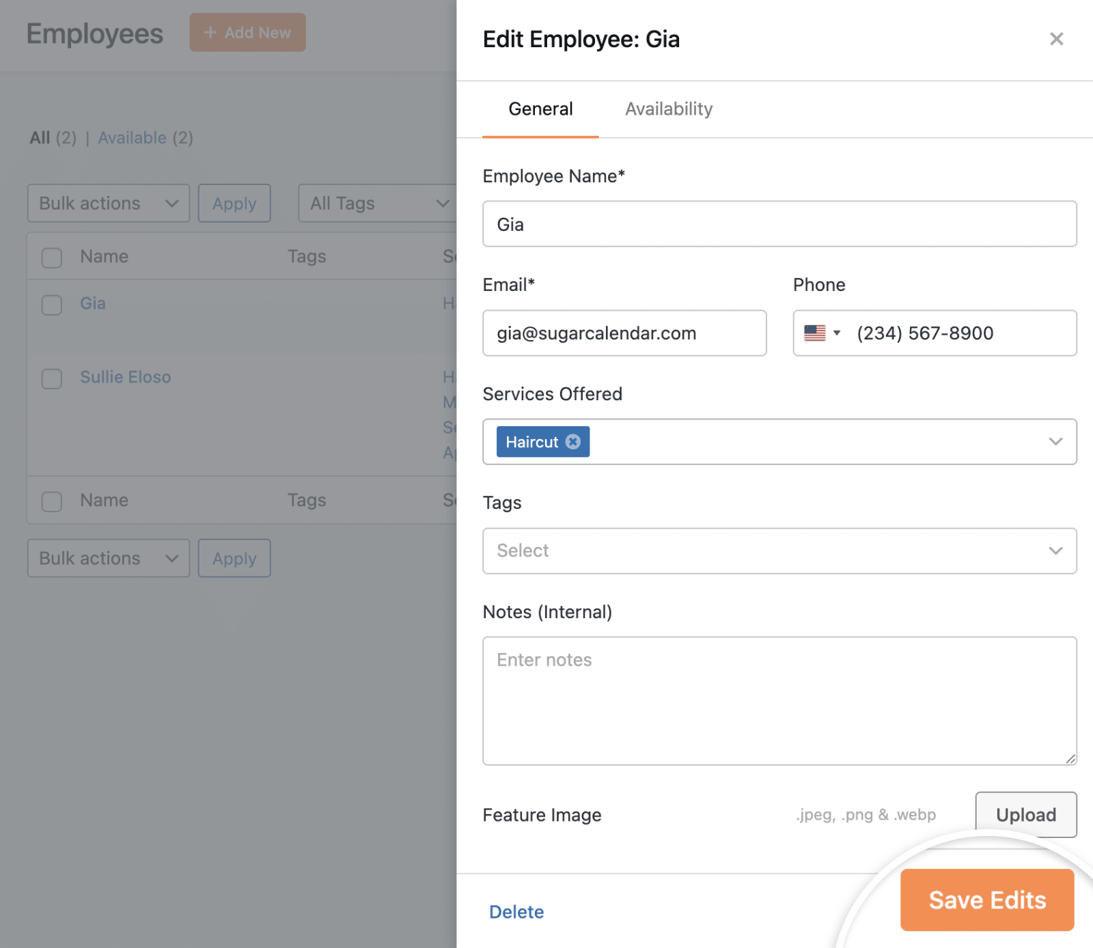1093x948 pixels.
Task: Open employee Sullie Eloso
Action: pyautogui.click(x=125, y=376)
